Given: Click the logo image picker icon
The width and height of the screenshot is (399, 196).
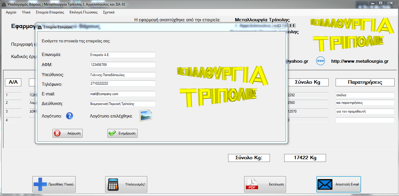Looking at the screenshot, I should coord(145,116).
